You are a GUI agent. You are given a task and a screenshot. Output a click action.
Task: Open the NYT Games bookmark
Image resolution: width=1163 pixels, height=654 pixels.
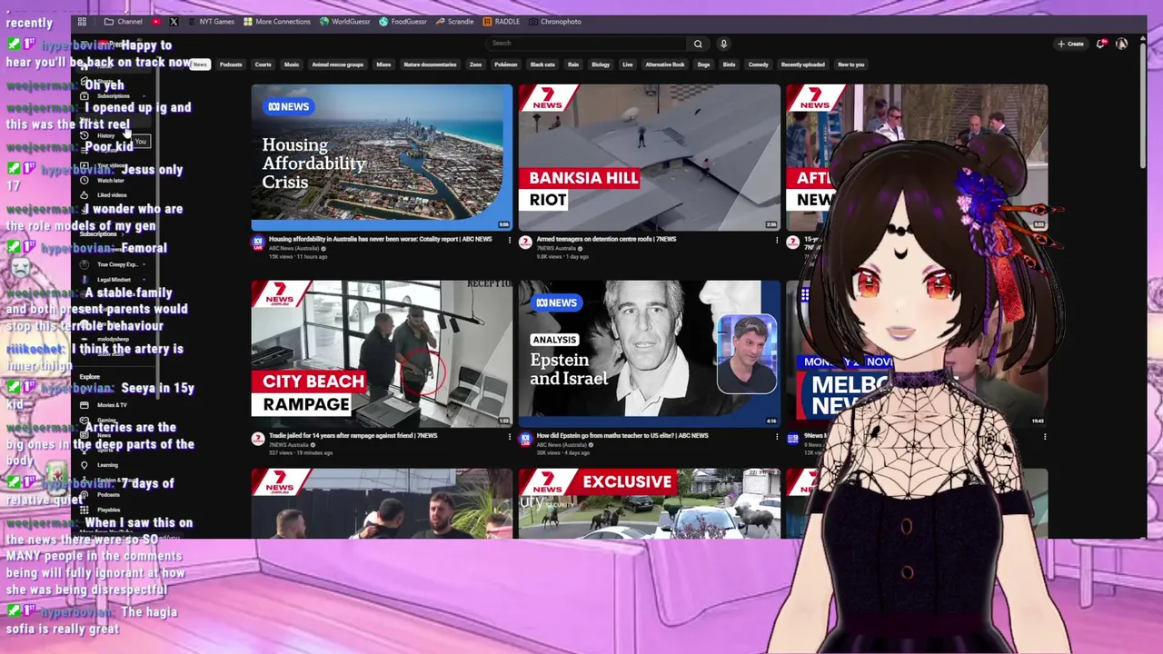click(x=210, y=21)
